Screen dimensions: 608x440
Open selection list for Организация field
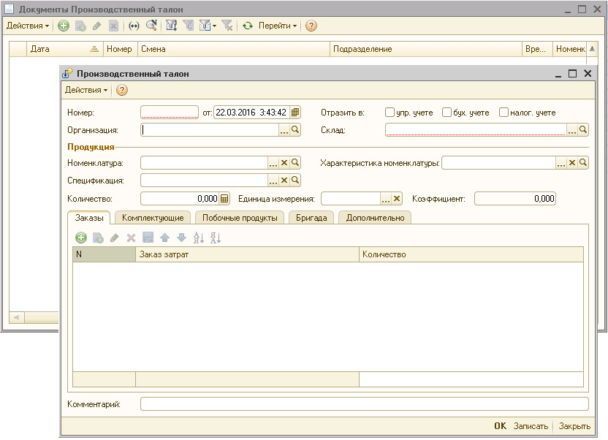coord(284,130)
